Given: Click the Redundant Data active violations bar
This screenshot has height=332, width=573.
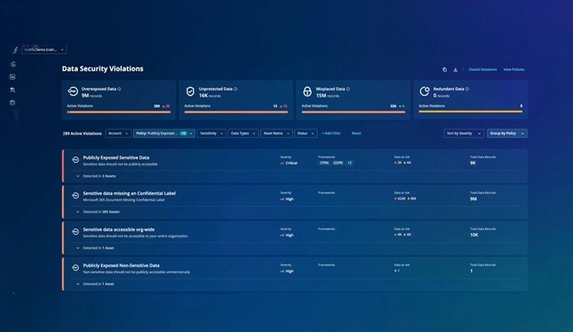Looking at the screenshot, I should click(471, 112).
